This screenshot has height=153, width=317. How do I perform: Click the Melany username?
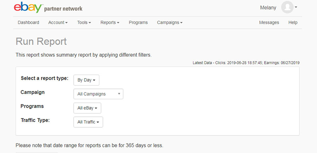point(268,8)
